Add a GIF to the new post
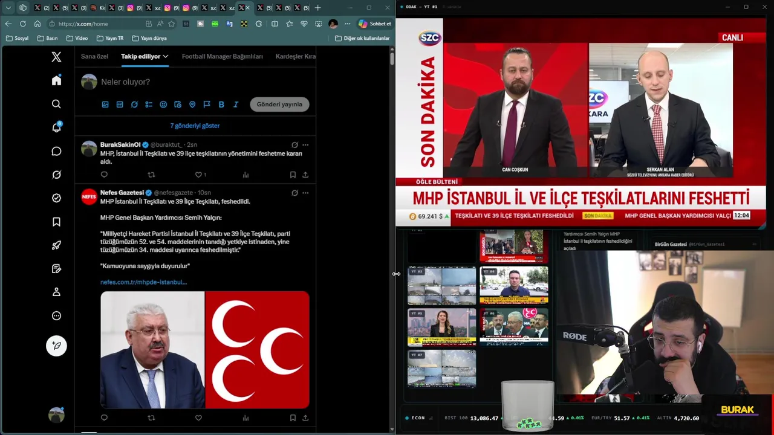774x435 pixels. (x=120, y=105)
